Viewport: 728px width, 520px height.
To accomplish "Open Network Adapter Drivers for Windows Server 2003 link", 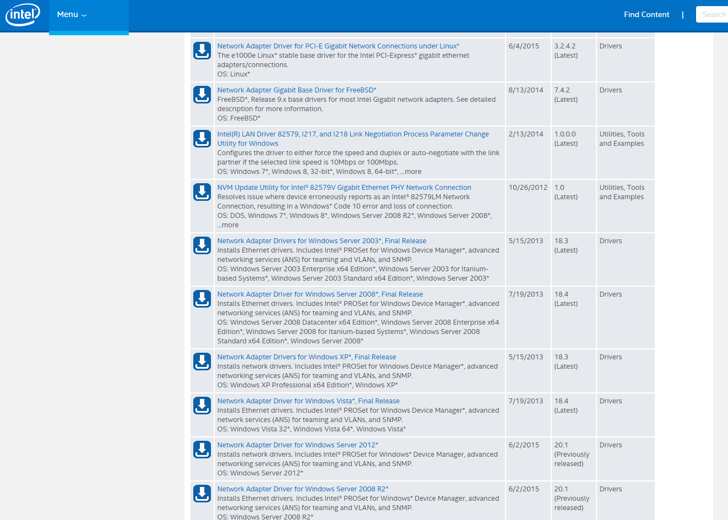I will point(322,241).
